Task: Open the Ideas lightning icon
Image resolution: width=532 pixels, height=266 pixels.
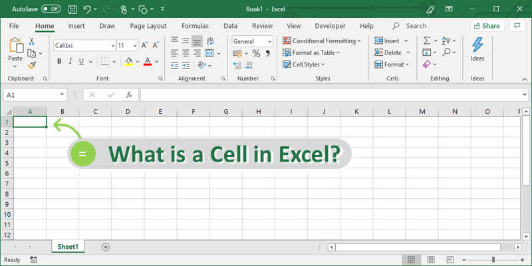Action: coord(477,45)
